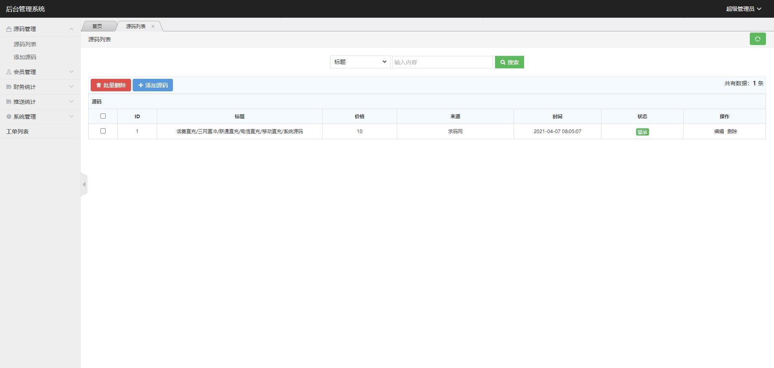Toggle the select-all checkbox in table header
Screen dimensions: 774x368
tap(103, 116)
